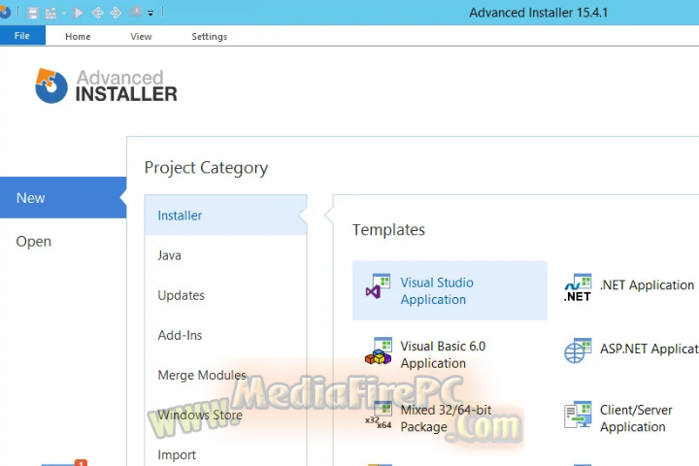The width and height of the screenshot is (699, 466).
Task: Click the Advanced Installer logo
Action: (106, 86)
